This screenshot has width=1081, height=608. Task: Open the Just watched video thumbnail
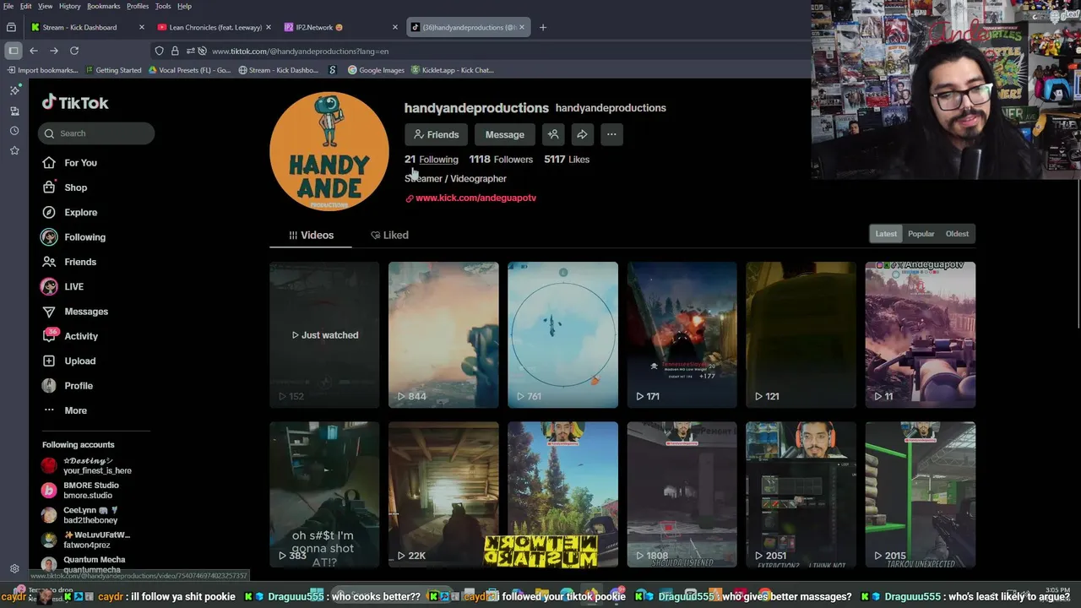324,335
